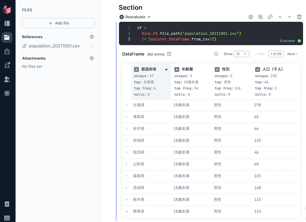Image resolution: width=306 pixels, height=222 pixels.
Task: Show keyboard shortcuts icon
Action: 7,218
